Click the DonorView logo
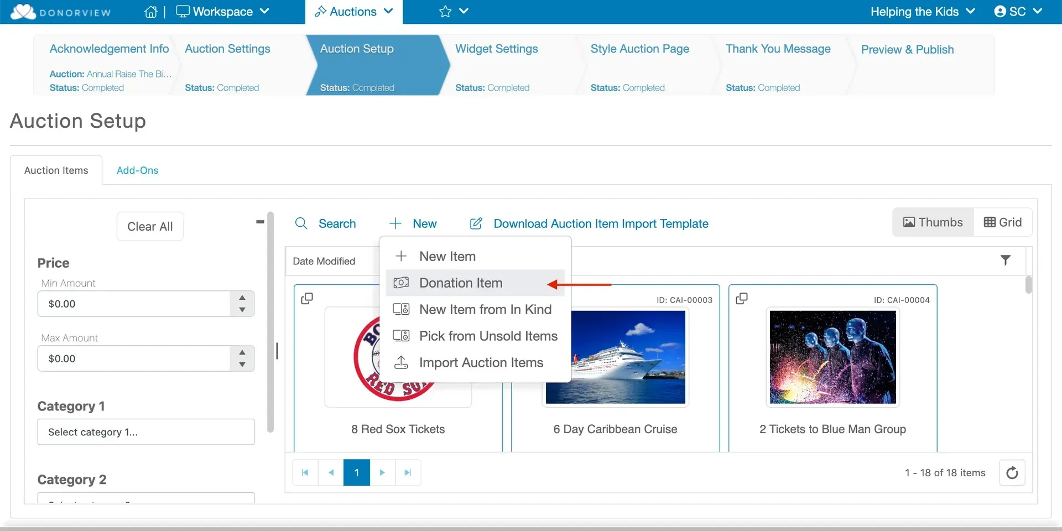 click(x=61, y=12)
